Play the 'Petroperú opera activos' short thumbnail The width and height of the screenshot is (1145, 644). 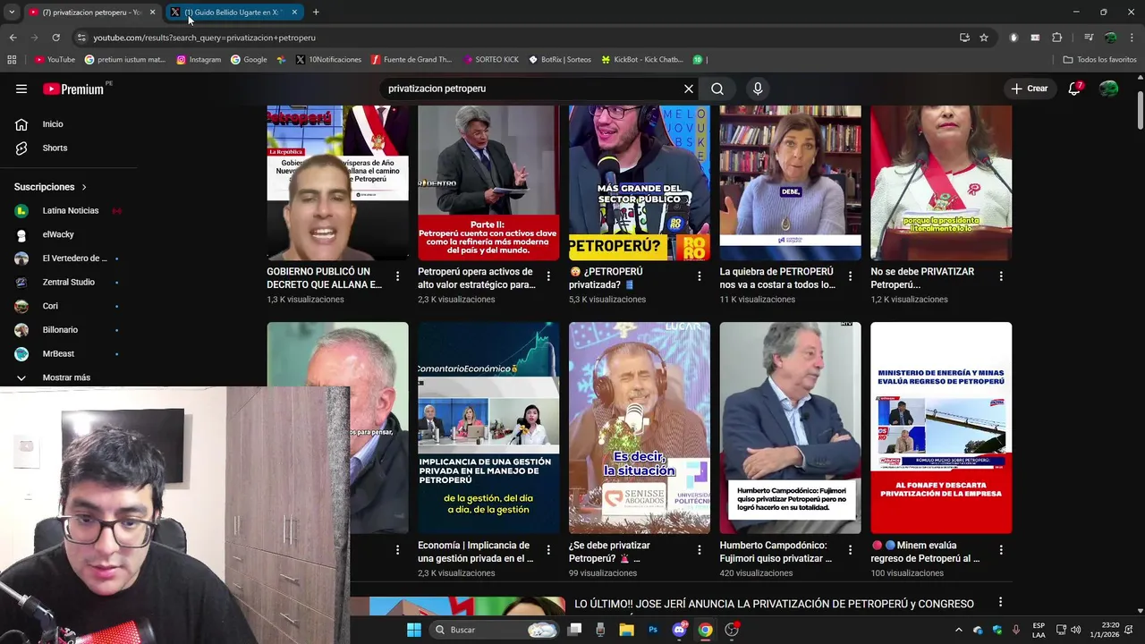(x=488, y=182)
